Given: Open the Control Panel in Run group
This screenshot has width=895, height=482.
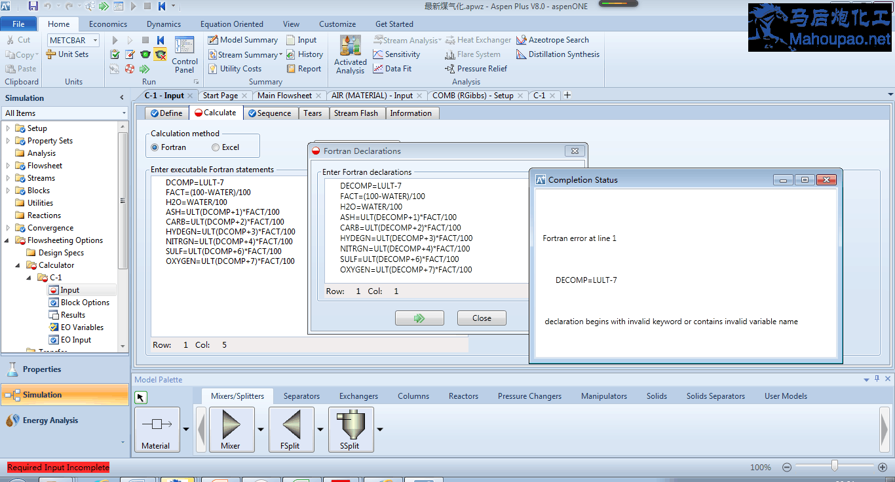Looking at the screenshot, I should point(185,55).
